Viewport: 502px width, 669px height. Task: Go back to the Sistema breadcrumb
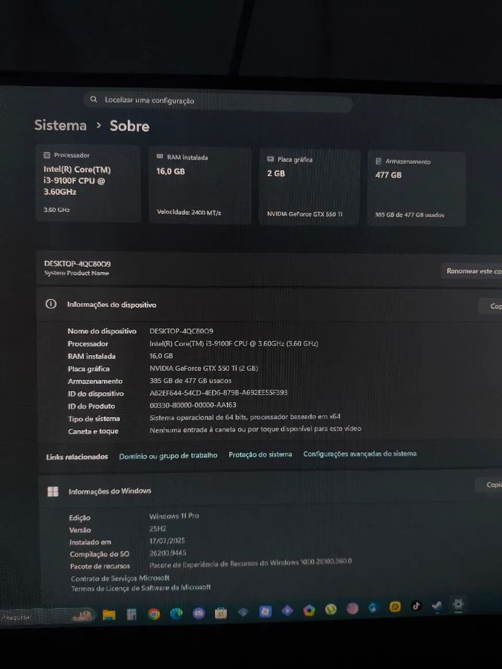click(61, 125)
